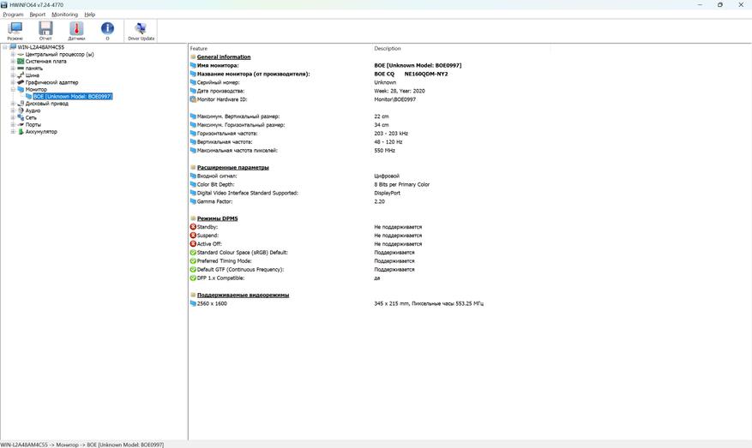Expand the Аудио tree node
The width and height of the screenshot is (752, 448).
tap(13, 111)
